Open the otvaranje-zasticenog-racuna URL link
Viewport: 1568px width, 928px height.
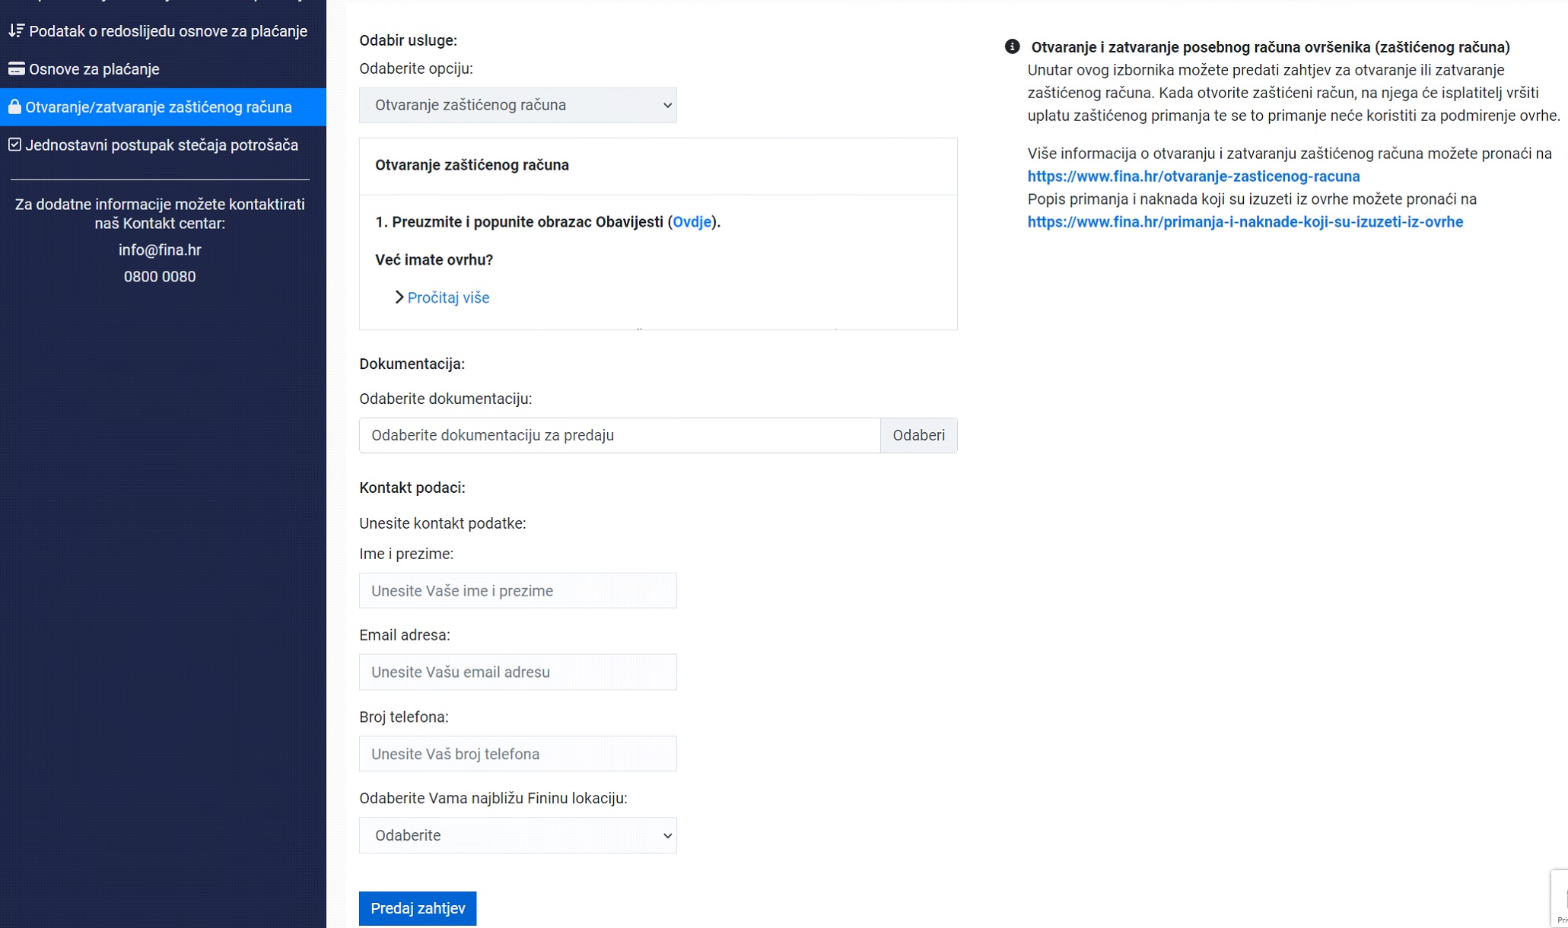[1193, 176]
